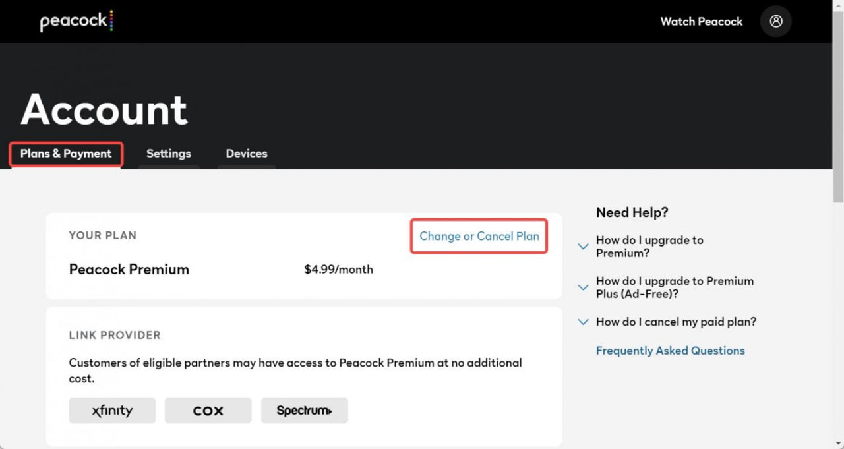Click the page's vertical scrollbar thumb

tap(838, 105)
